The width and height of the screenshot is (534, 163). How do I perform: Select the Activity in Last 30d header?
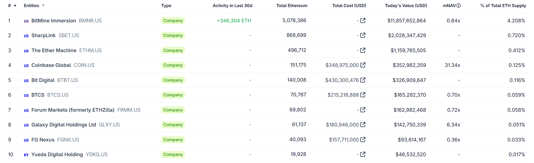pyautogui.click(x=232, y=6)
